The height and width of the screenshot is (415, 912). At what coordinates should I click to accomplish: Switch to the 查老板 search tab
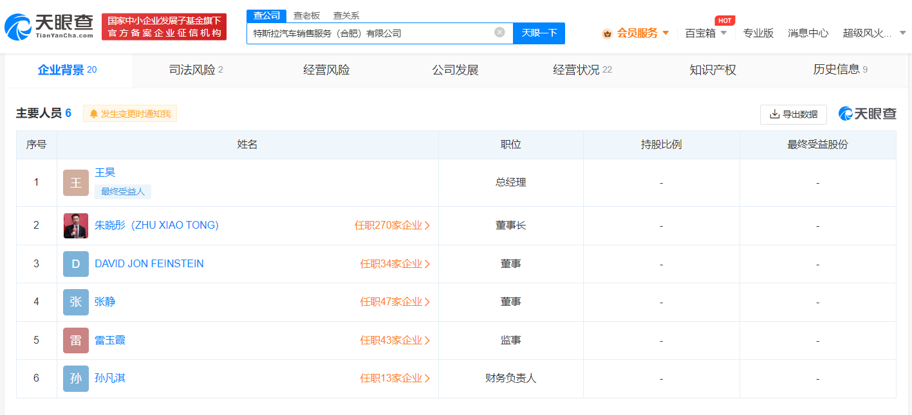306,15
